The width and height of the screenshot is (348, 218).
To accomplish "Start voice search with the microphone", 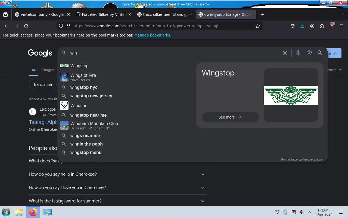I will pyautogui.click(x=298, y=53).
